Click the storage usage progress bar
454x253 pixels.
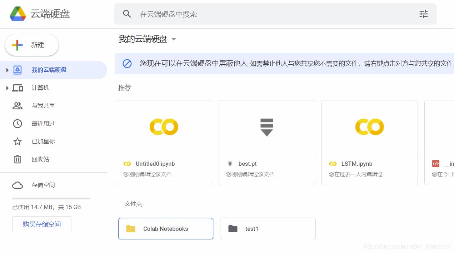[51, 198]
